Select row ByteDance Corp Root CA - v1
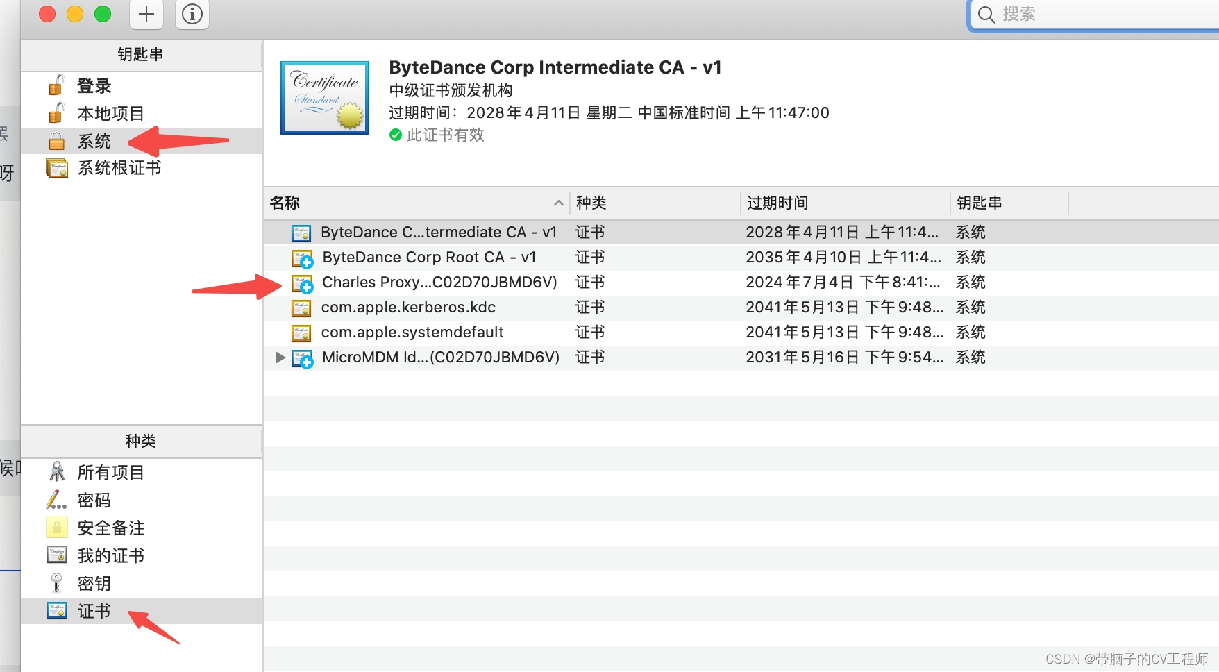1219x672 pixels. (x=741, y=257)
